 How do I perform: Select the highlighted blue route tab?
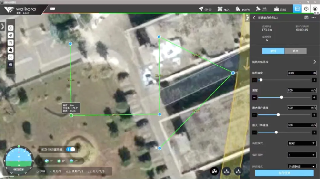click(273, 51)
